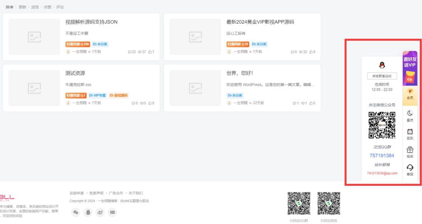Click QQ group number 757191384
This screenshot has width=422, height=224.
point(382,156)
